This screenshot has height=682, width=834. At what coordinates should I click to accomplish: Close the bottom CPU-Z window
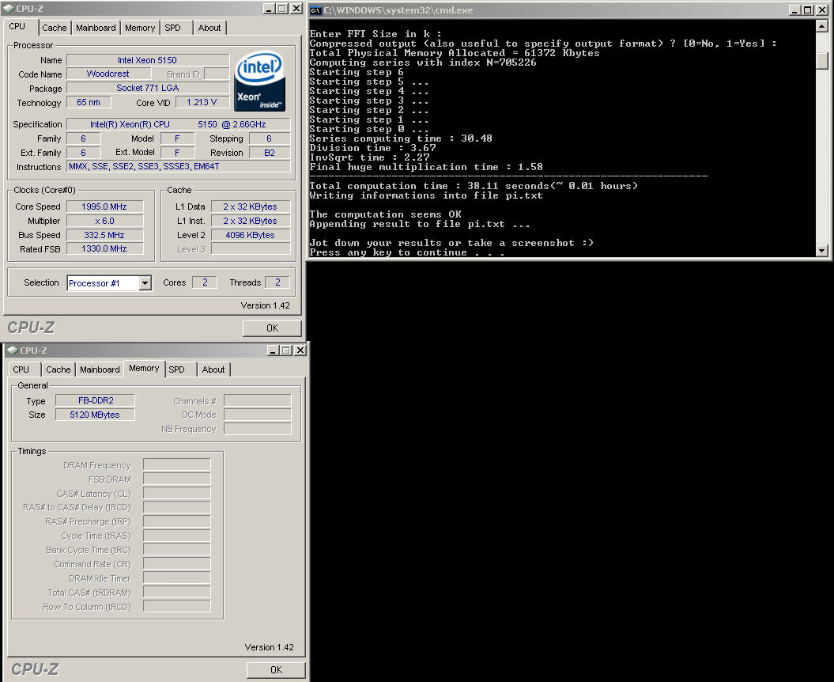[300, 350]
